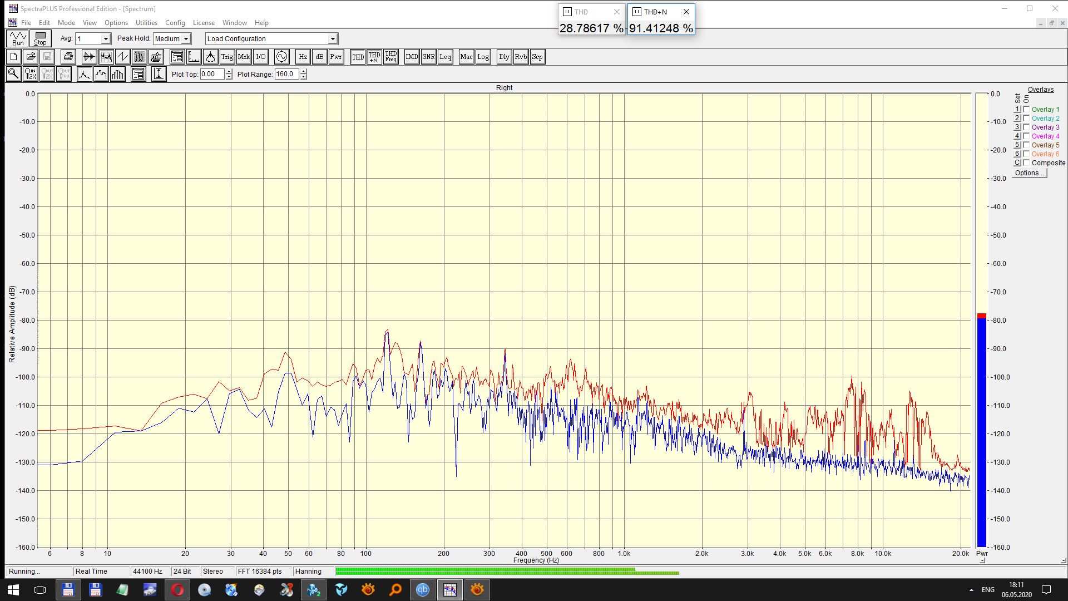Click the Print toolbar icon
Image resolution: width=1068 pixels, height=601 pixels.
68,57
